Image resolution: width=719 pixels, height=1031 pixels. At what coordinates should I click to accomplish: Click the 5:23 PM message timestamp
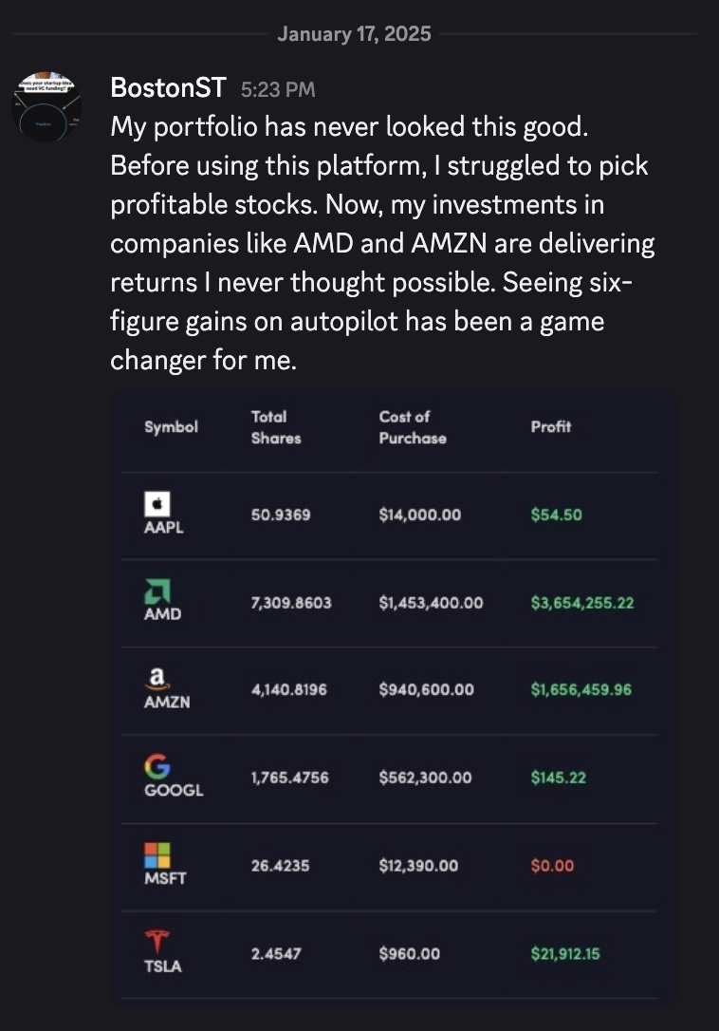[x=278, y=90]
